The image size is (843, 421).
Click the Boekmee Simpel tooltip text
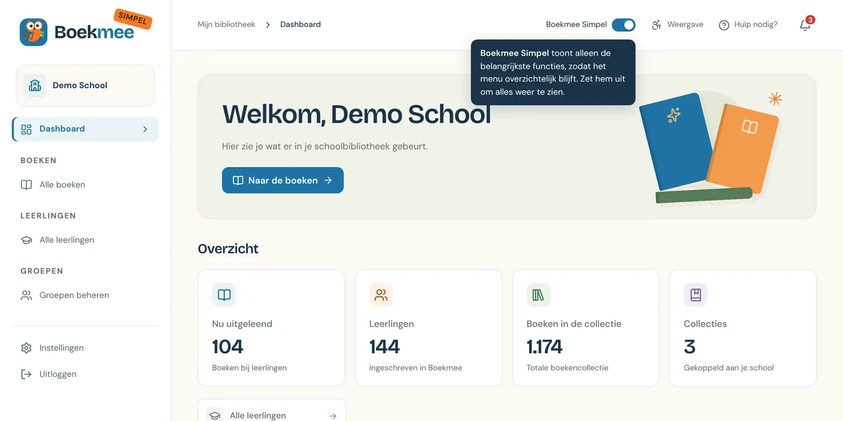(x=553, y=73)
